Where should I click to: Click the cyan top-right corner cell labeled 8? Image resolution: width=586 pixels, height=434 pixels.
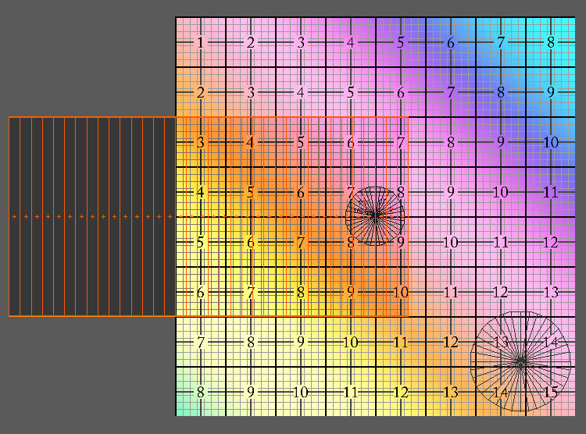click(x=551, y=42)
